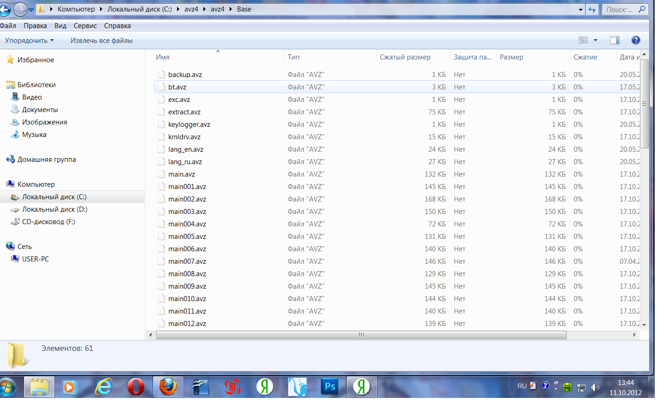Click in the Поиск search field
This screenshot has height=415, width=664.
(x=619, y=9)
